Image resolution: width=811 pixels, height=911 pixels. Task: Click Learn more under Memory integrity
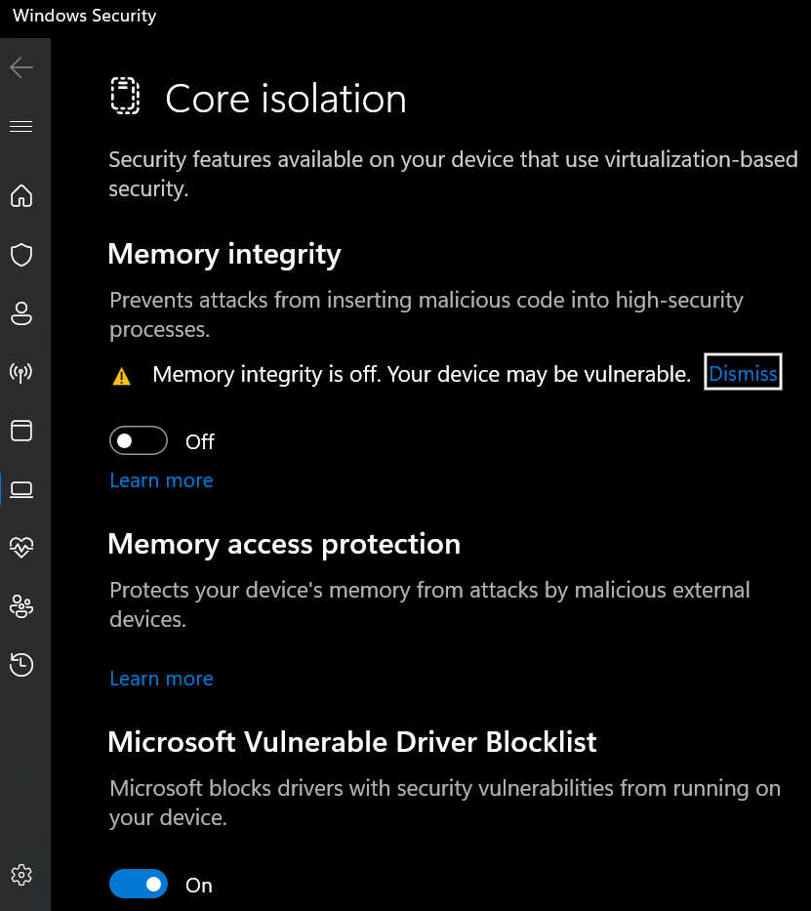point(161,480)
